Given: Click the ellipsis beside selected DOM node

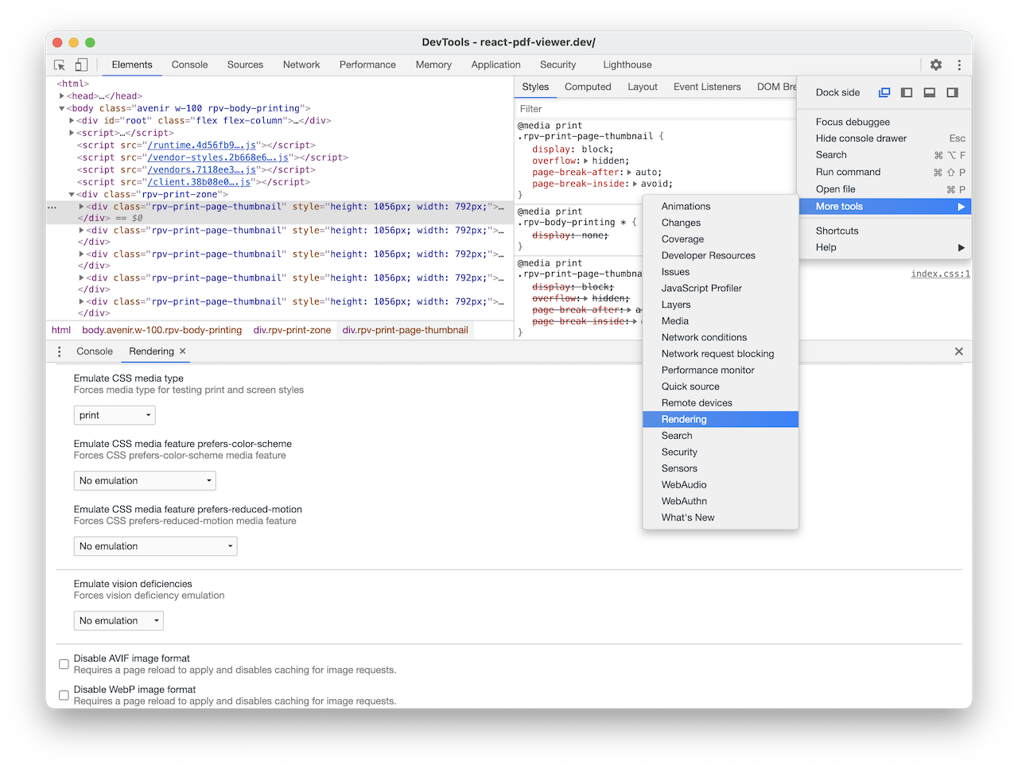Looking at the screenshot, I should coord(52,207).
